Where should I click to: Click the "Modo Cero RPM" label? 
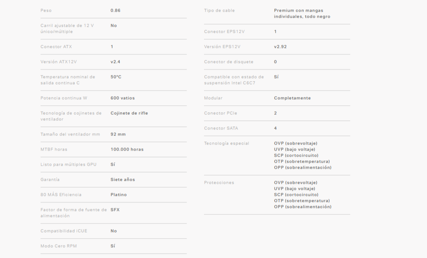click(x=59, y=246)
